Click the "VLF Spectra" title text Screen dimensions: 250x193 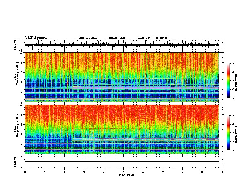[x=36, y=38]
